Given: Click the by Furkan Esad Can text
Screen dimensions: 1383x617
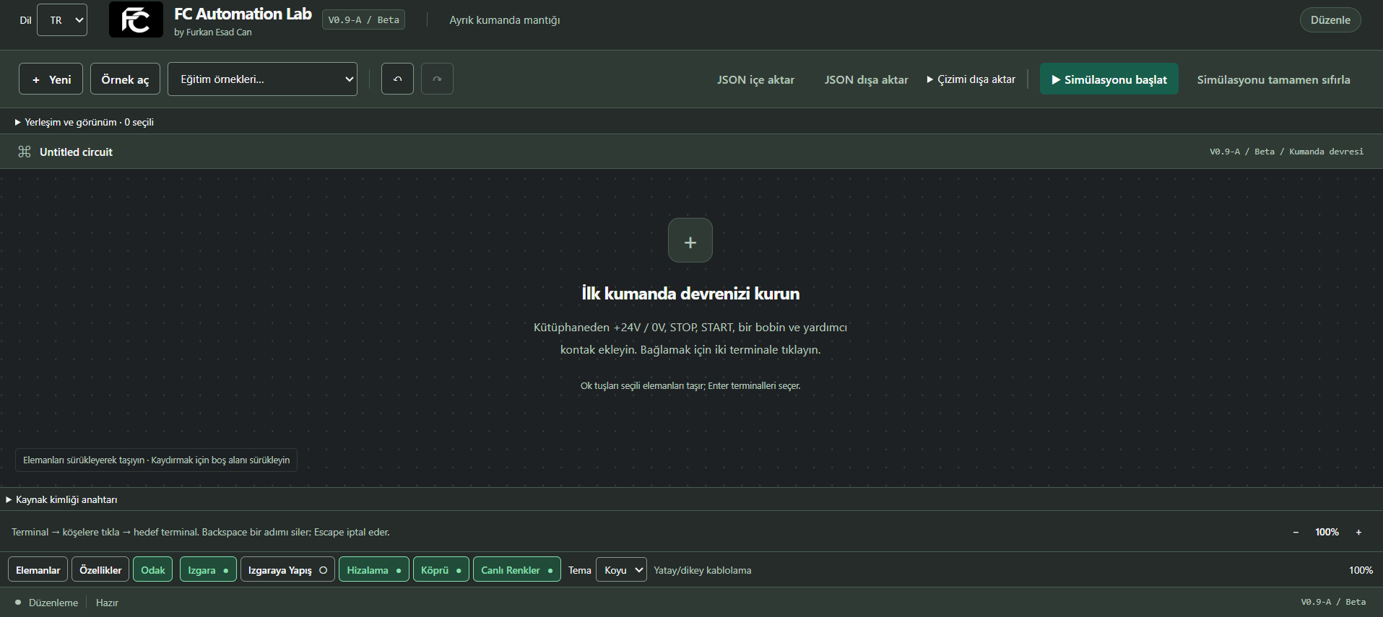Looking at the screenshot, I should (x=213, y=32).
